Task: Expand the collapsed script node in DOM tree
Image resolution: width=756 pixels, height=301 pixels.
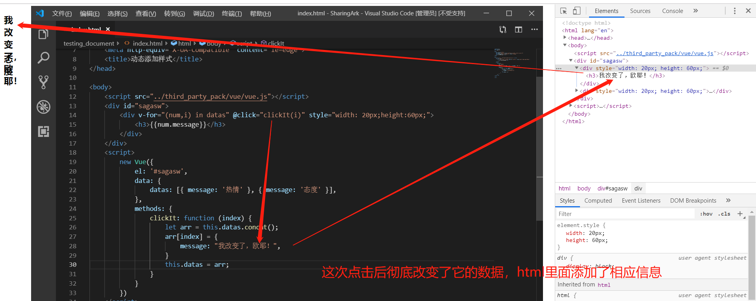Action: click(571, 106)
